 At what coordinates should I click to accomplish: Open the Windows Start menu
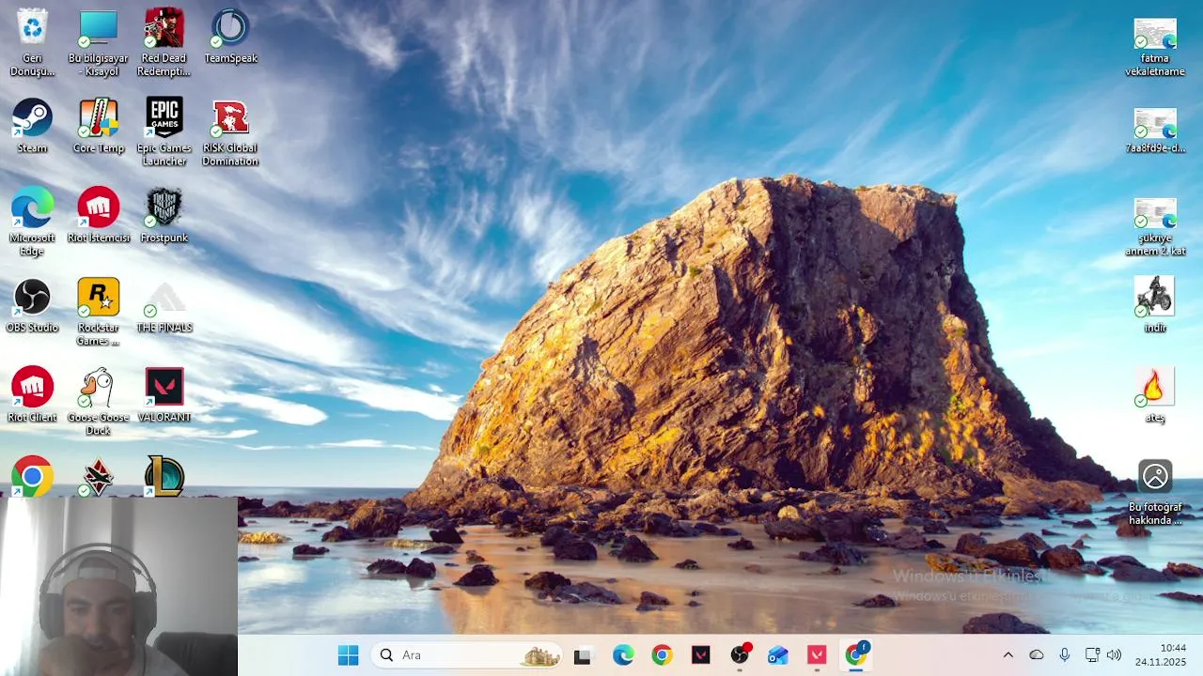(349, 655)
